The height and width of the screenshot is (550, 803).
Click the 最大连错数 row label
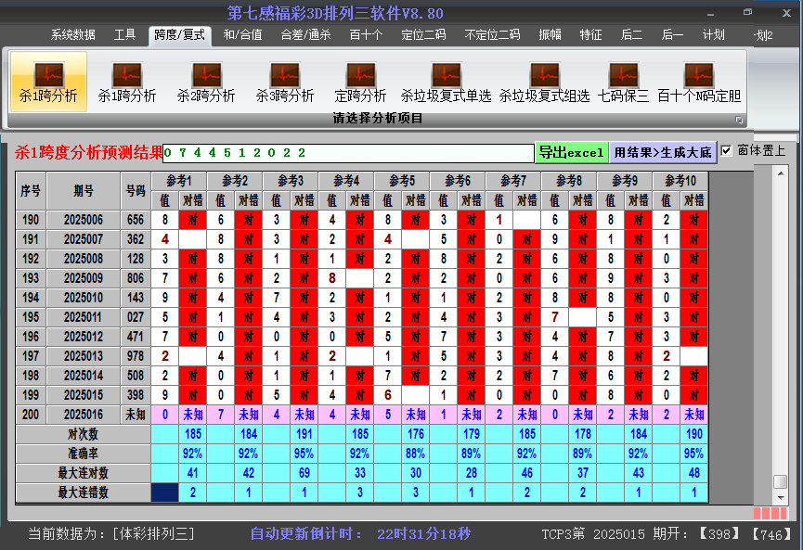83,492
